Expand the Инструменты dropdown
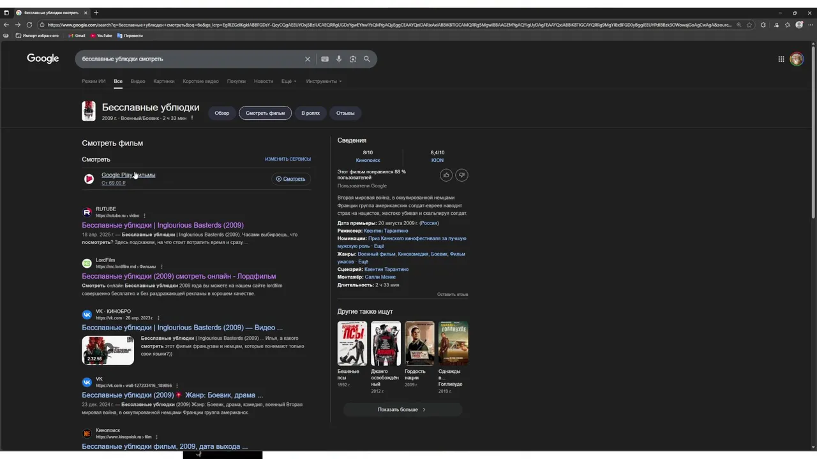 (x=324, y=81)
